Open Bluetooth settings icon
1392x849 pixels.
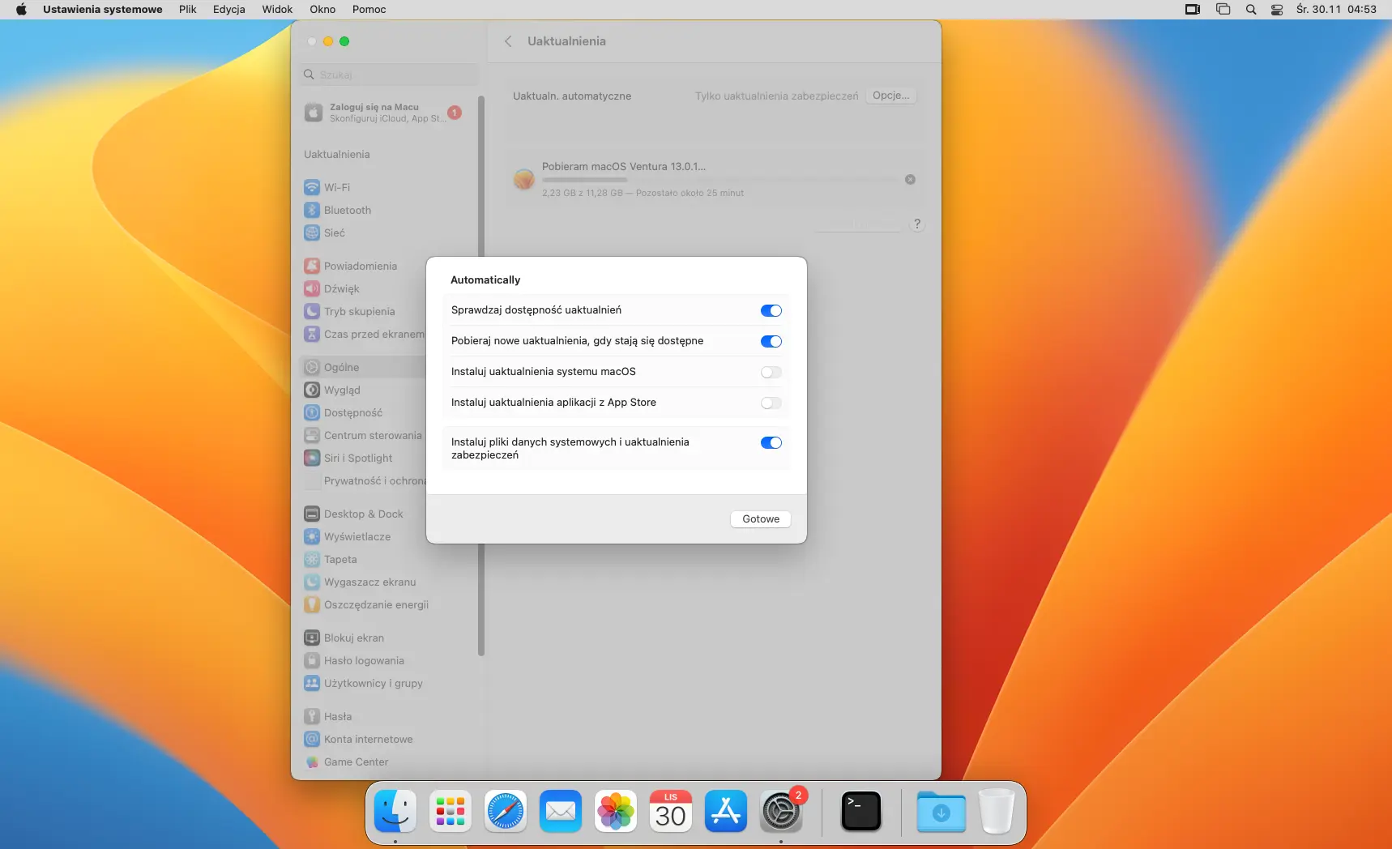[312, 210]
